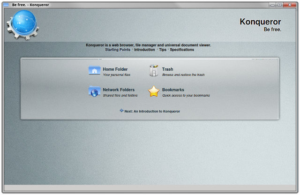
Task: Click the Konqueror globe gear logo
Action: pos(23,25)
